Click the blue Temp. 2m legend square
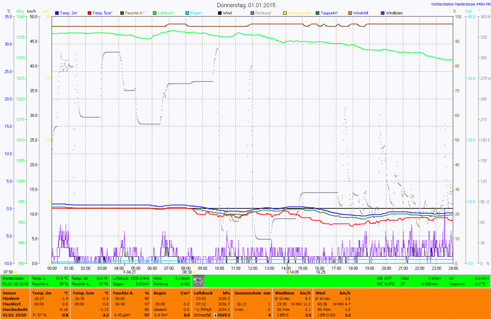This screenshot has height=319, width=491. 57,12
